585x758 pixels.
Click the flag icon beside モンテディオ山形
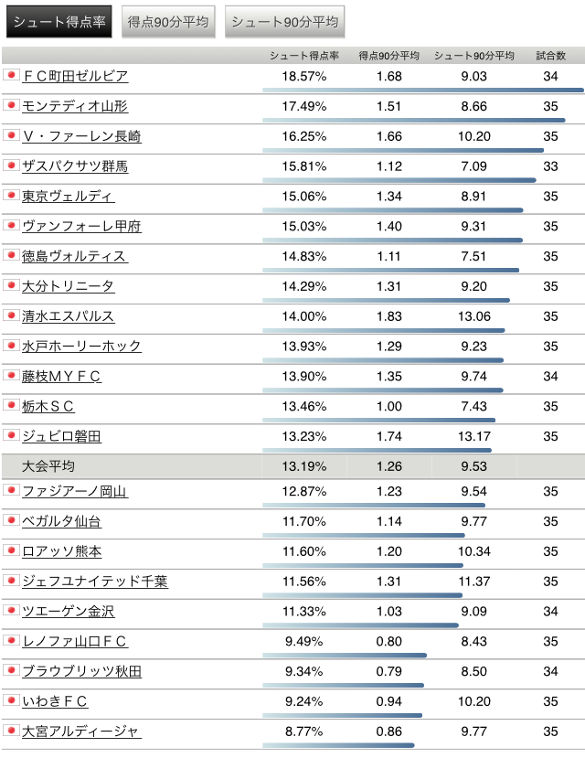11,105
